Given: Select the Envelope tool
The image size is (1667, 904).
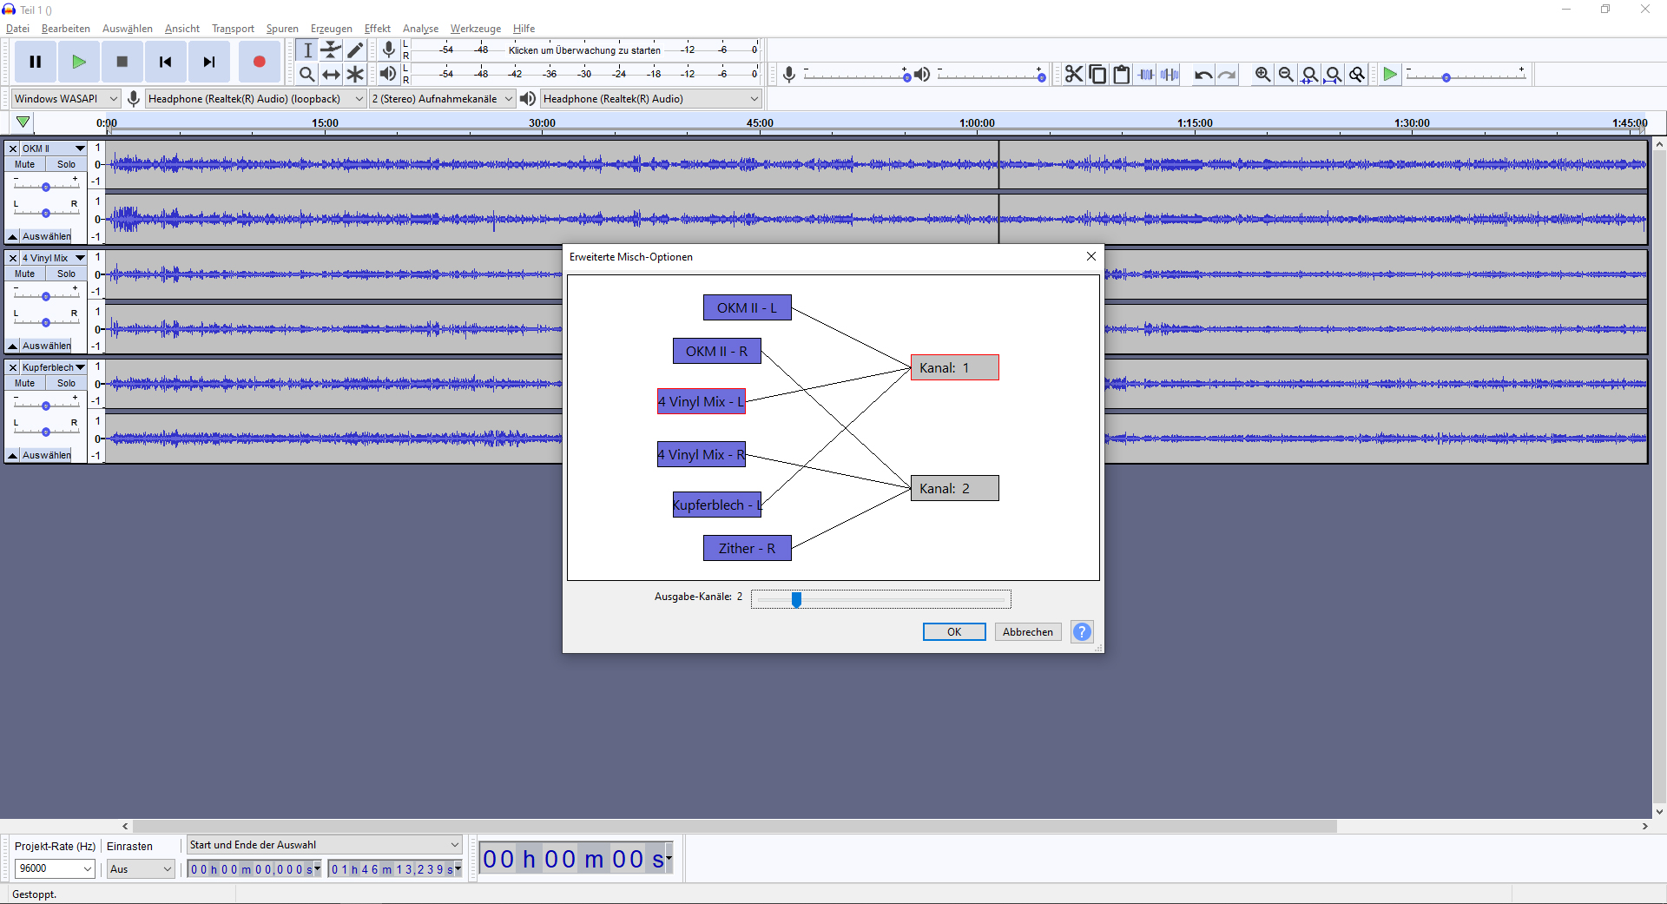Looking at the screenshot, I should click(x=331, y=49).
